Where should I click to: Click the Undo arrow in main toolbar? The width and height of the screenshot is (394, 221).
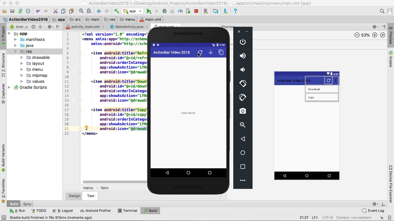click(38, 11)
